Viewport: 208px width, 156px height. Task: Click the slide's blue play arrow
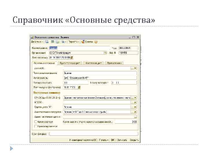[12, 148]
